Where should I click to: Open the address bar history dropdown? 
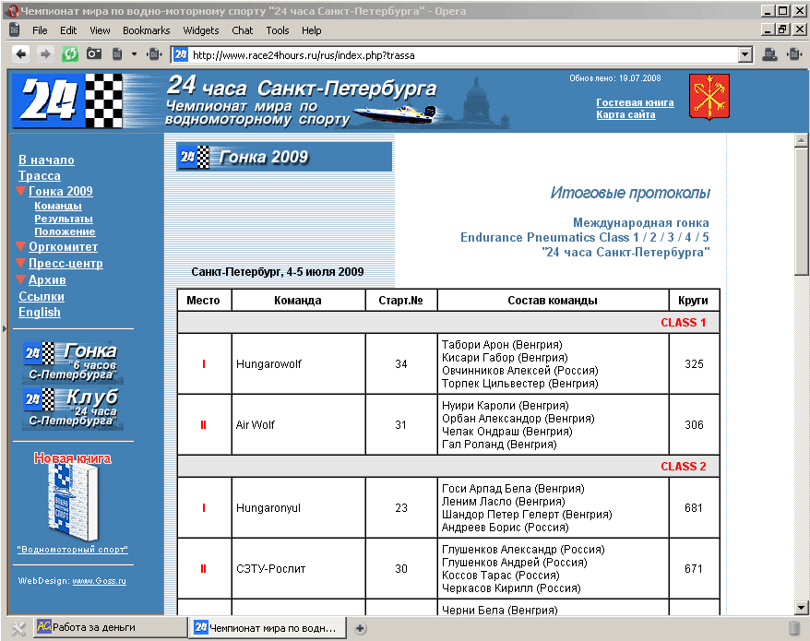pos(744,54)
